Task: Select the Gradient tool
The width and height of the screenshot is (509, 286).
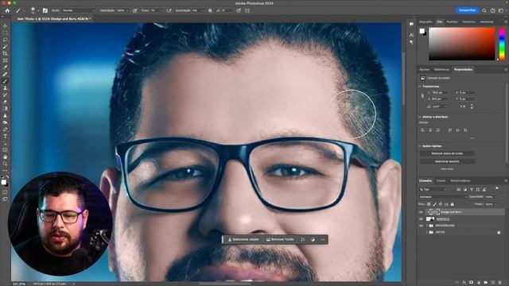Action: [x=5, y=109]
